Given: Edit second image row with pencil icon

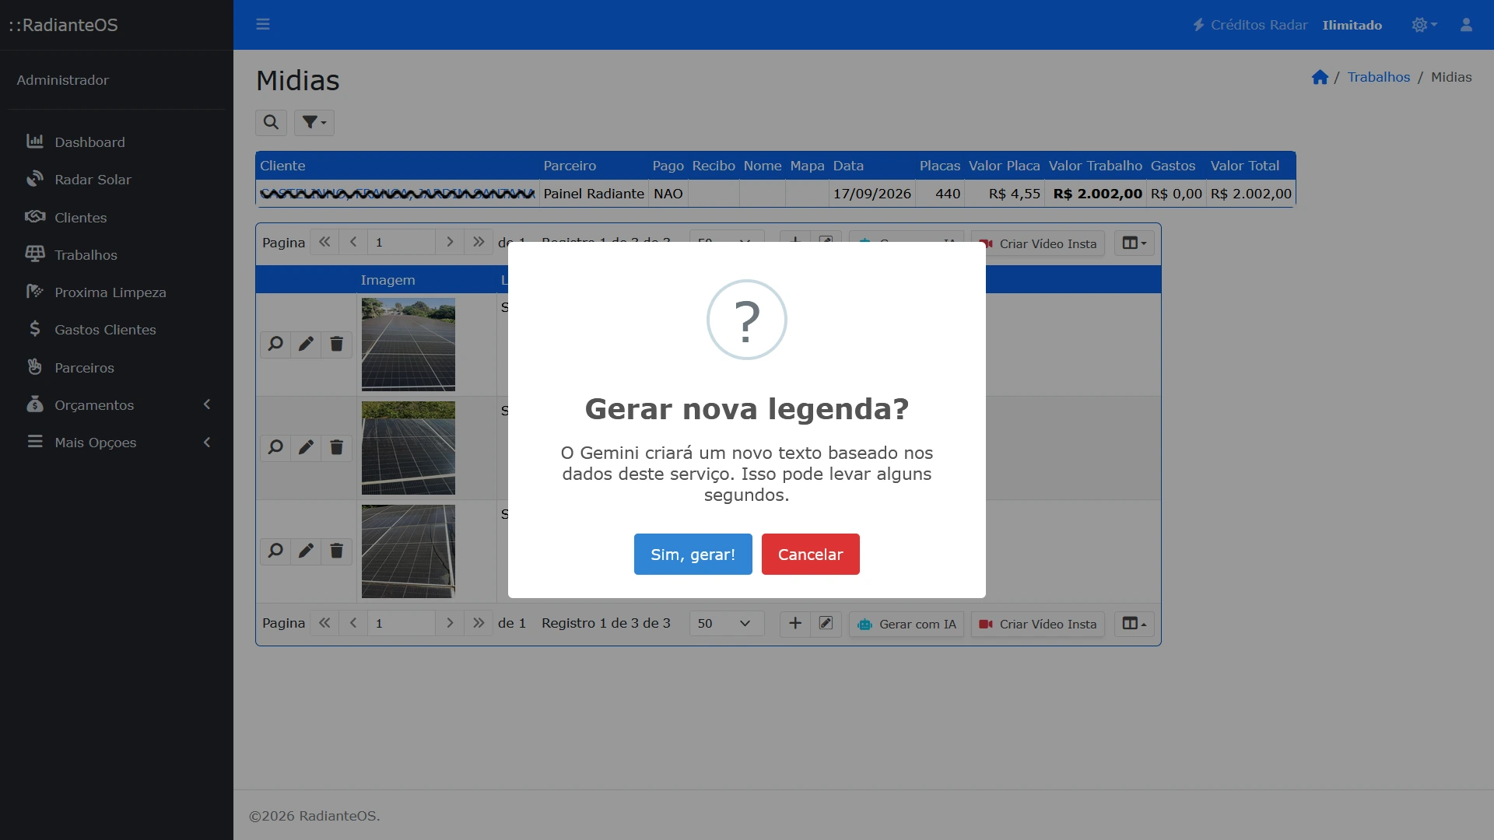Looking at the screenshot, I should pyautogui.click(x=306, y=447).
